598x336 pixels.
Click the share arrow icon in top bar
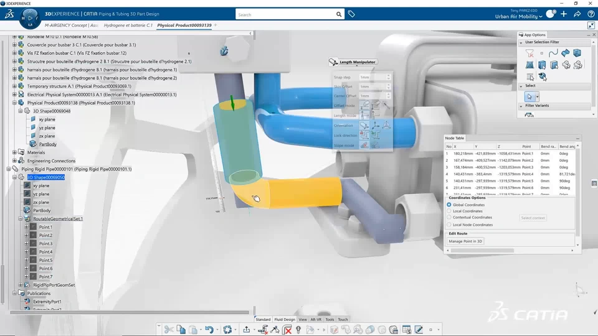[x=577, y=14]
